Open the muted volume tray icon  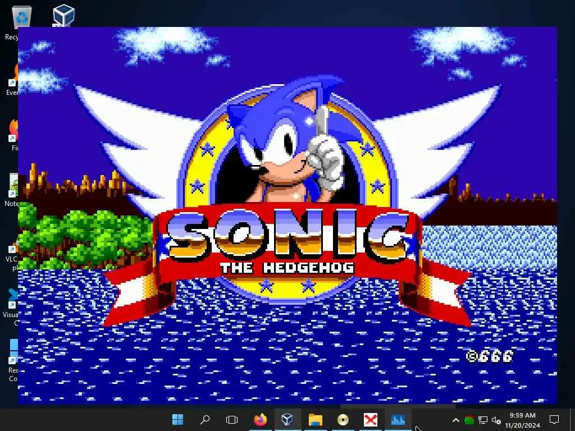496,420
